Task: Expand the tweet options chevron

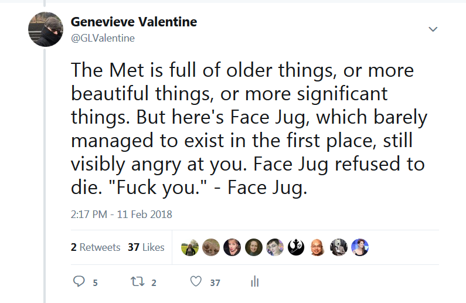Action: click(x=433, y=29)
